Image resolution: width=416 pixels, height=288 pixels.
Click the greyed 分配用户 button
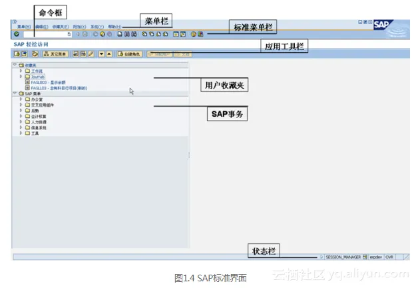(x=160, y=54)
